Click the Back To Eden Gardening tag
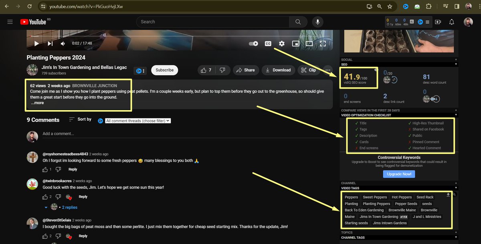Image resolution: width=481 pixels, height=244 pixels. [x=364, y=210]
